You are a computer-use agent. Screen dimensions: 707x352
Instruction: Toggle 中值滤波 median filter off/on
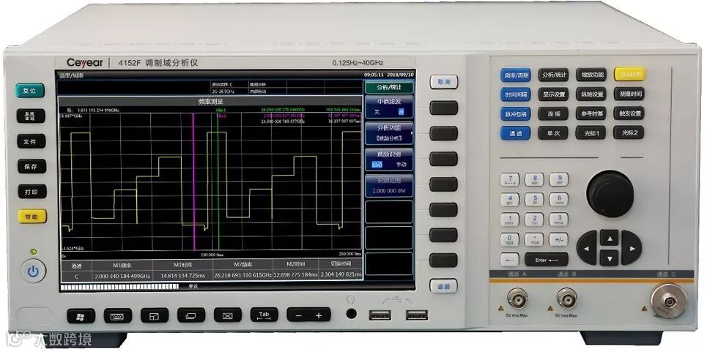(389, 107)
